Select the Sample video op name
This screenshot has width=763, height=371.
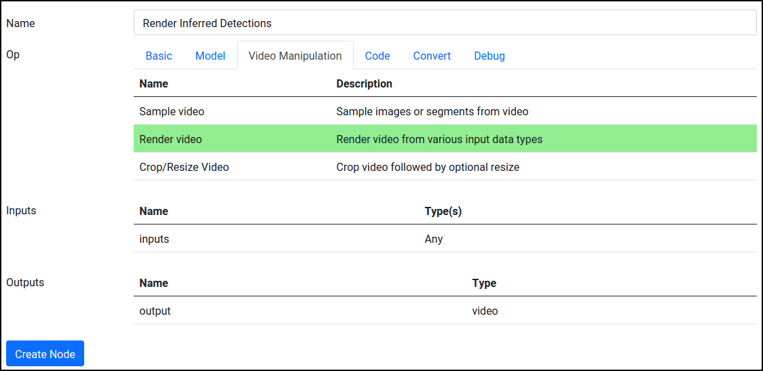(x=172, y=111)
